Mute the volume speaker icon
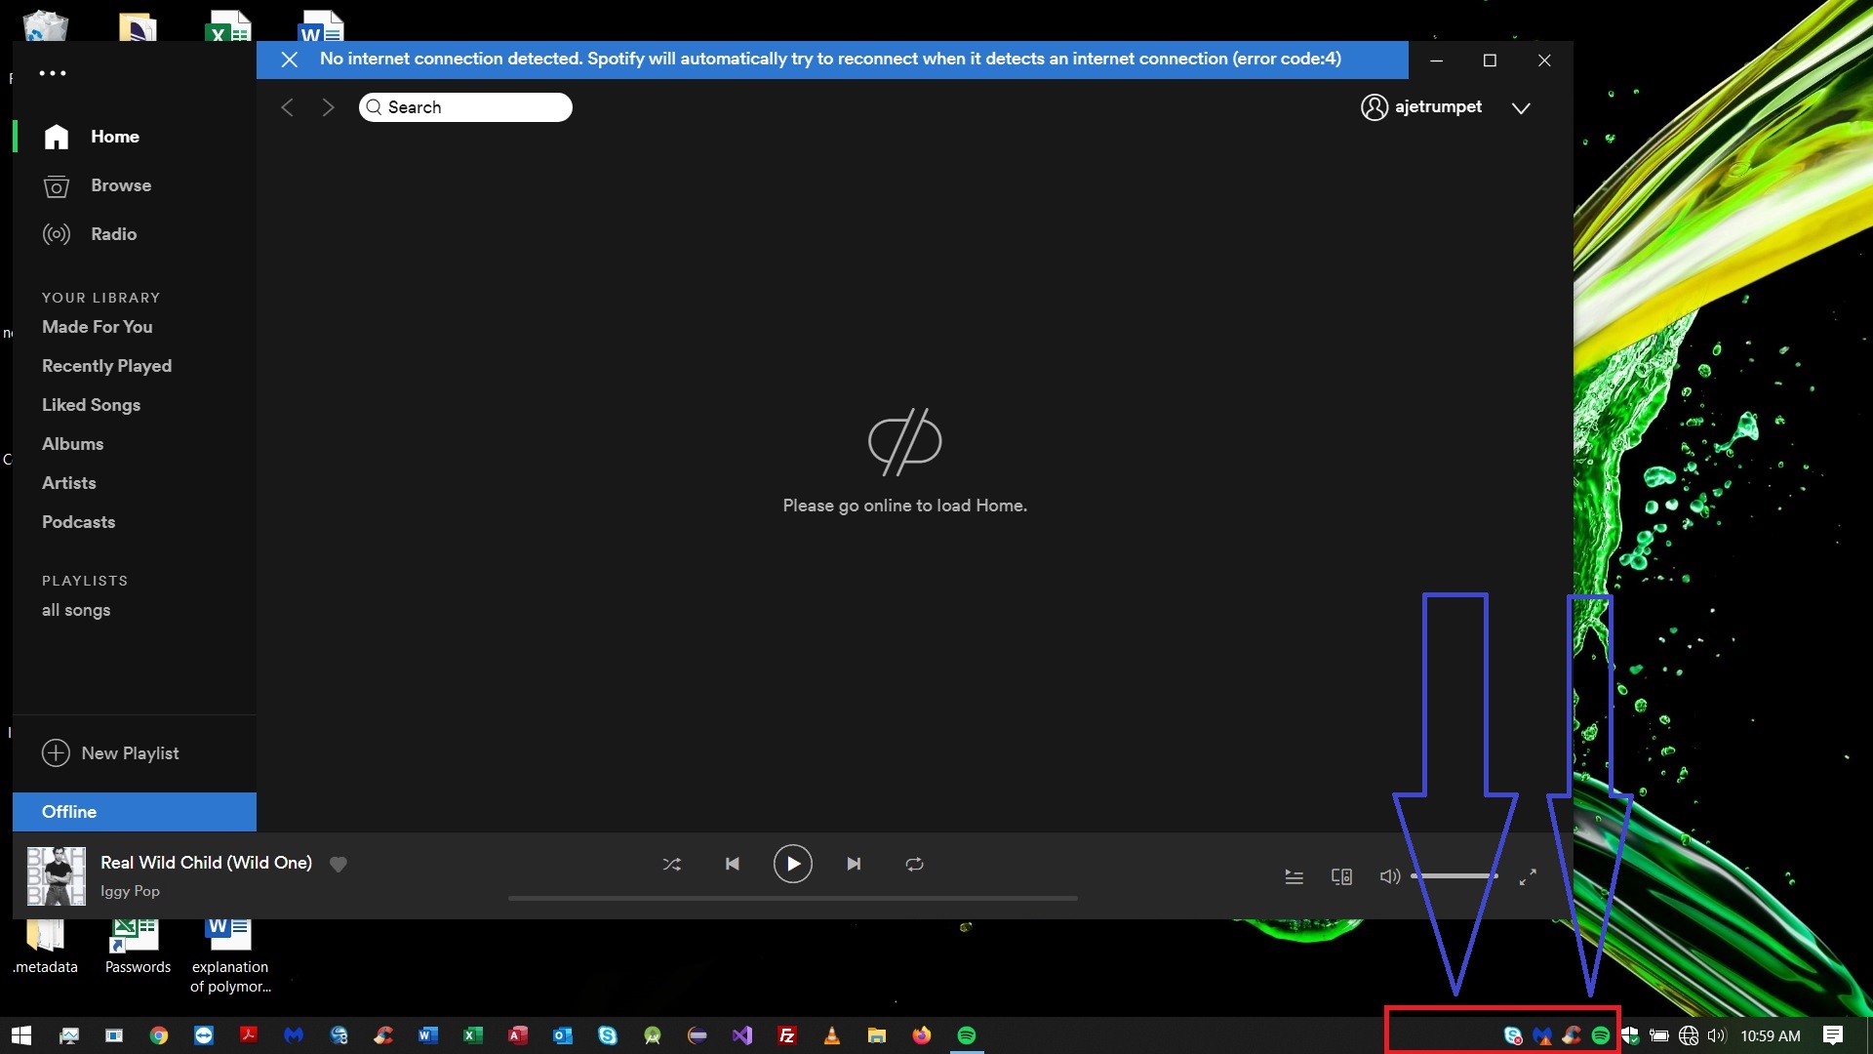The width and height of the screenshot is (1873, 1054). tap(1389, 876)
